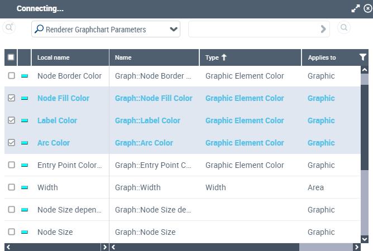The image size is (373, 251).
Task: Click the expand window arrows icon
Action: [x=355, y=8]
